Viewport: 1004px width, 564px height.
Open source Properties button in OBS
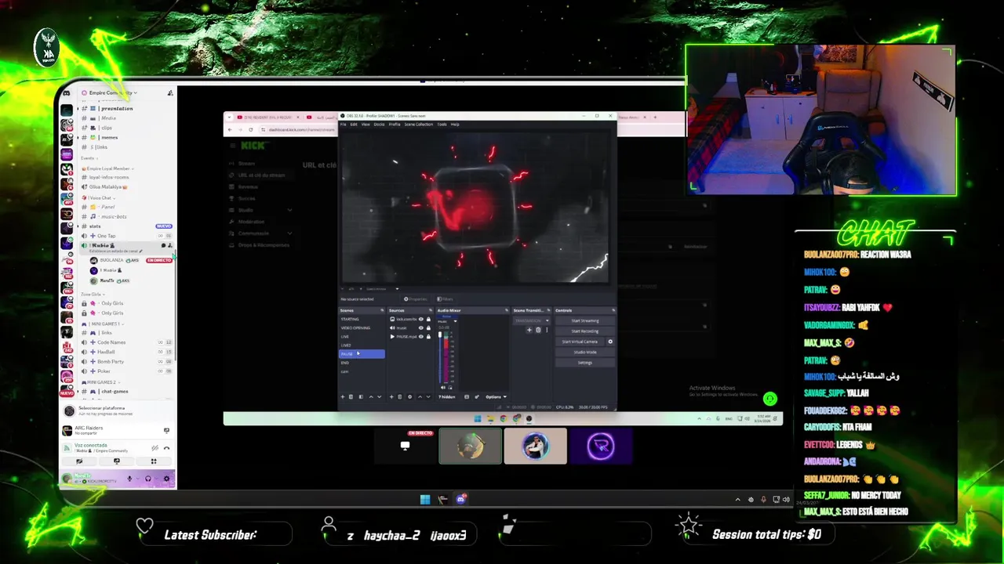[x=416, y=298]
